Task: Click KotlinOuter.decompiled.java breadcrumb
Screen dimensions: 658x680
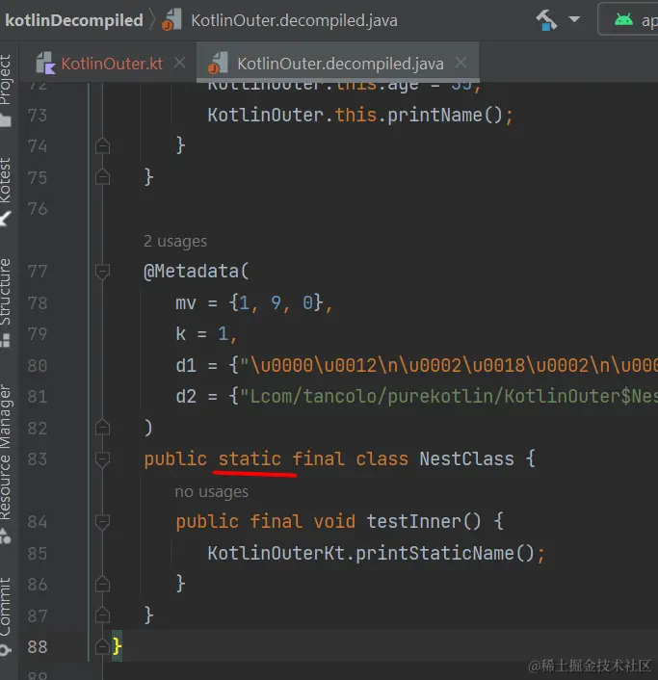Action: 294,20
